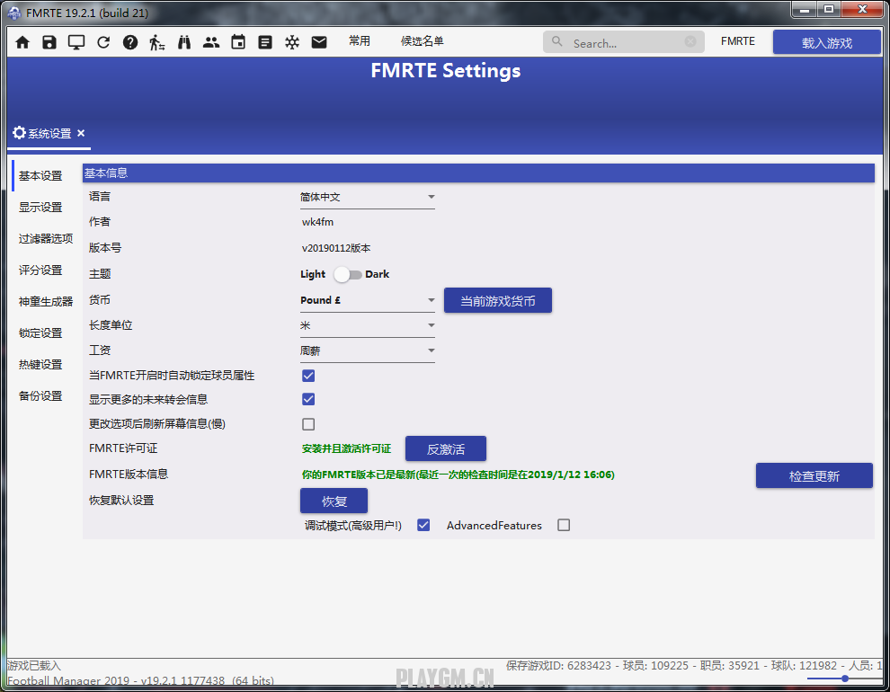Select 基本设置 in the sidebar
Screen dimensions: 890x692
[x=40, y=176]
